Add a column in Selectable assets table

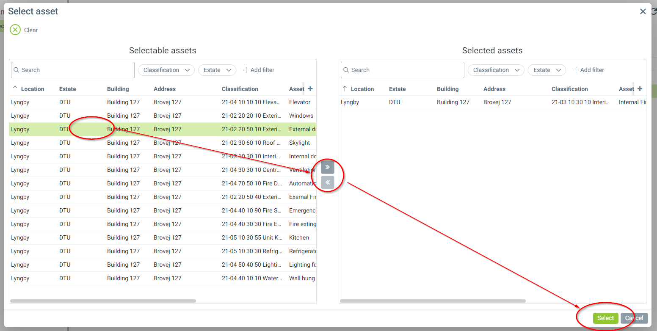310,89
